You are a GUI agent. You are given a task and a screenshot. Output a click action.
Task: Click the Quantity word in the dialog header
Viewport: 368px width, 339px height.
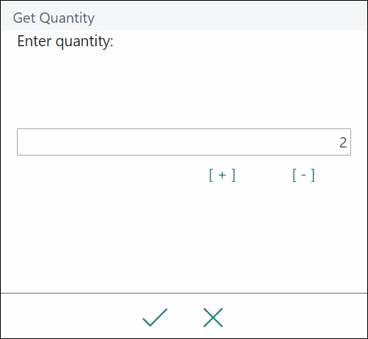pos(67,18)
